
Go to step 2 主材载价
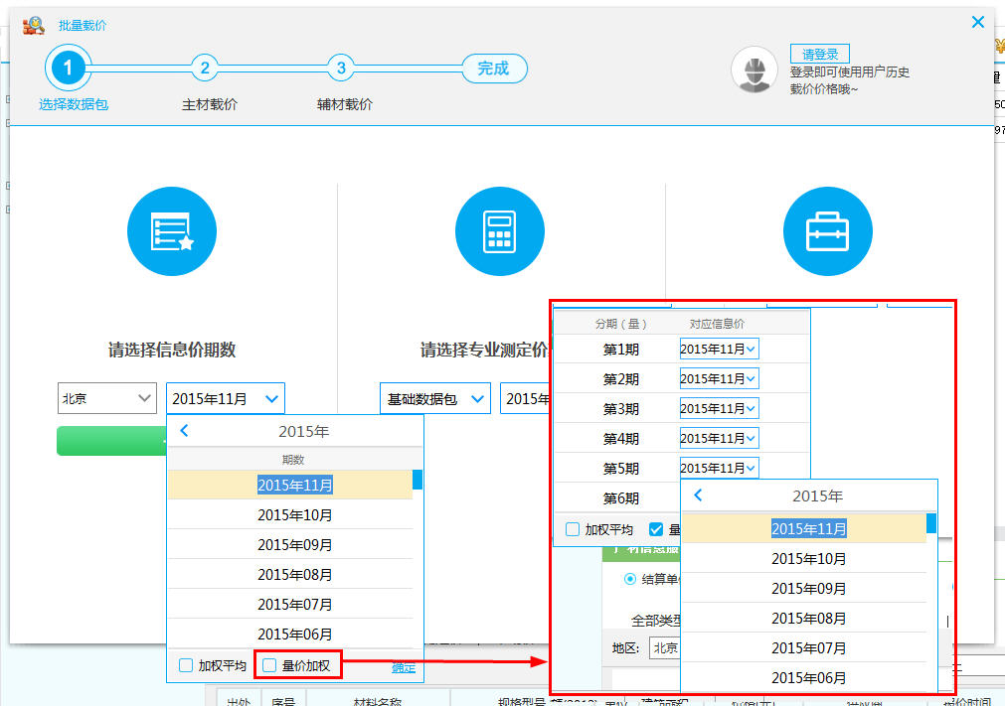point(205,69)
